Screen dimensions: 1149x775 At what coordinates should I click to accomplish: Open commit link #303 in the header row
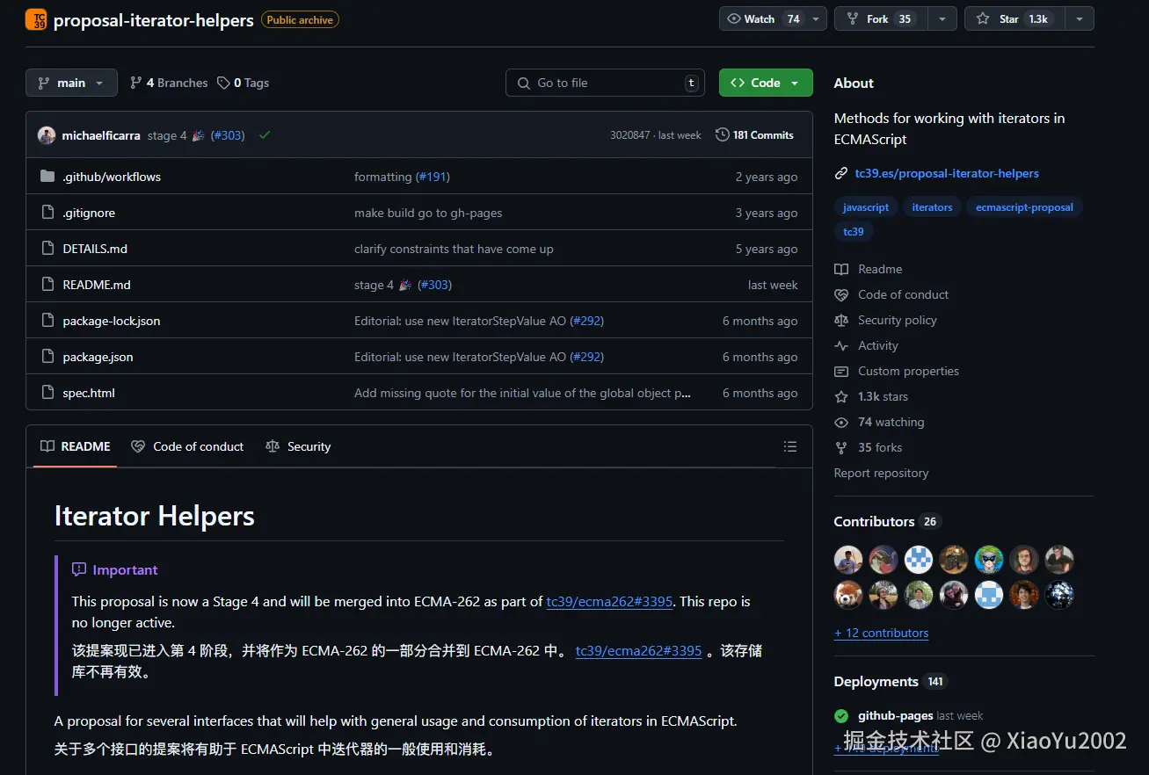pyautogui.click(x=228, y=135)
